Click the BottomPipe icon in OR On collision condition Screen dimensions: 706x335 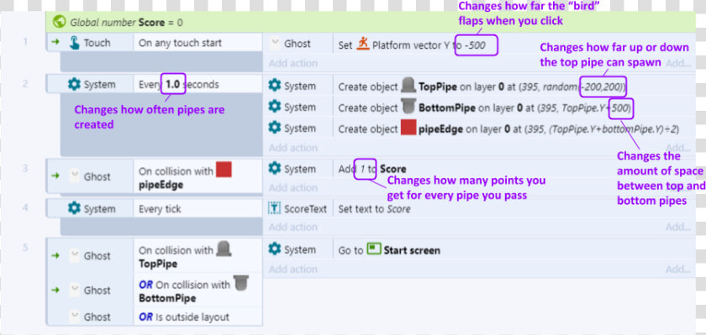(241, 283)
